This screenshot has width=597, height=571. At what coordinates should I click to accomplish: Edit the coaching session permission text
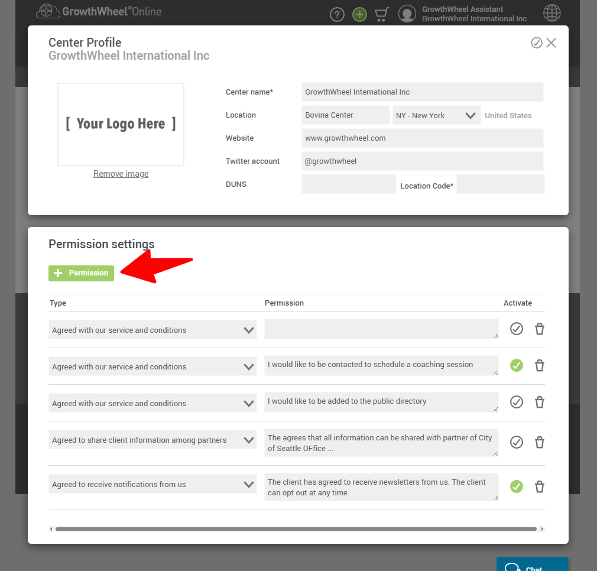tap(381, 365)
